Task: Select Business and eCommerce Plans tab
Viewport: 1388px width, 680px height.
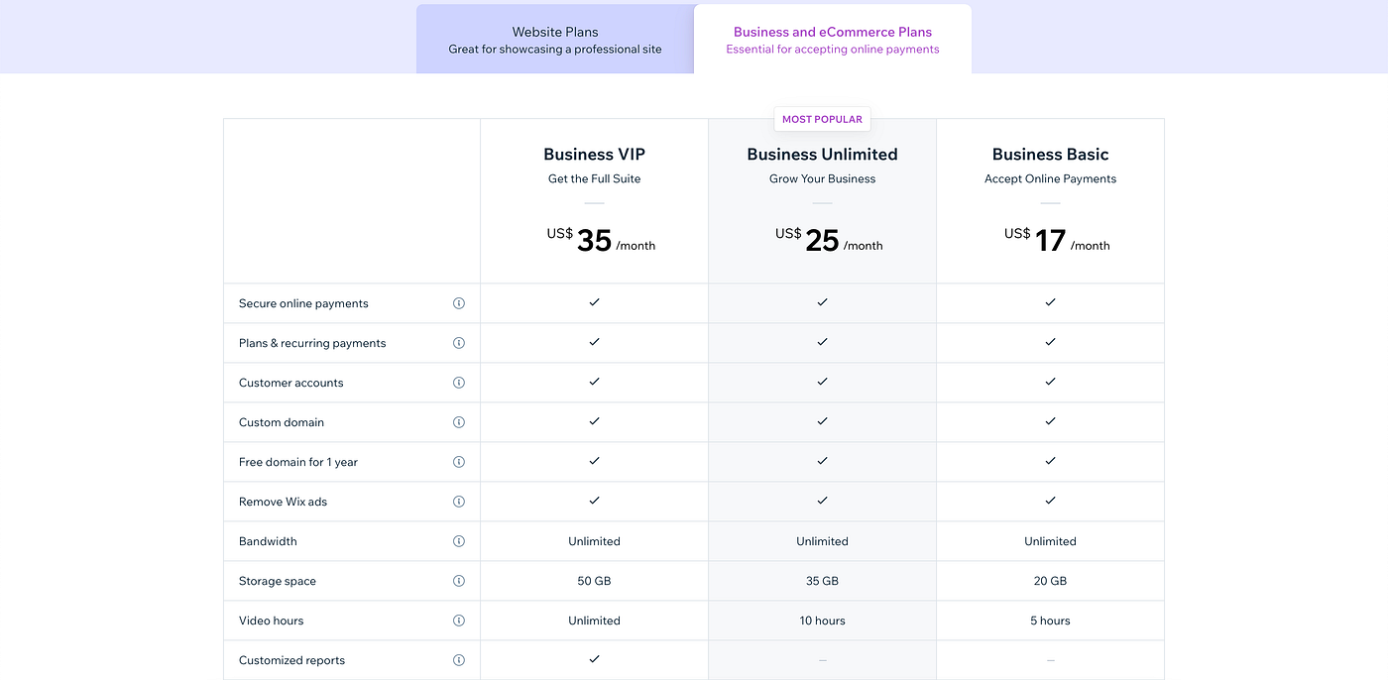Action: pyautogui.click(x=833, y=40)
